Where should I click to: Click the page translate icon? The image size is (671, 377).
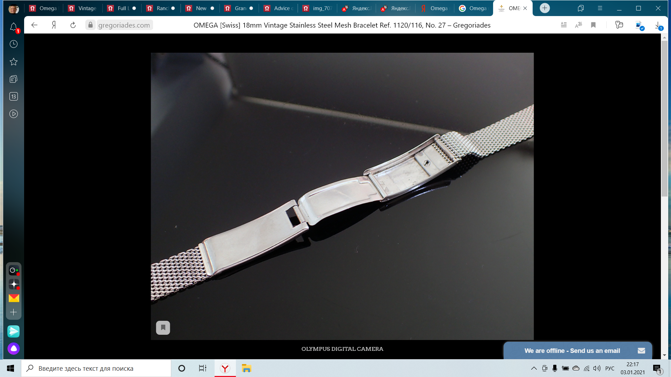pos(578,25)
